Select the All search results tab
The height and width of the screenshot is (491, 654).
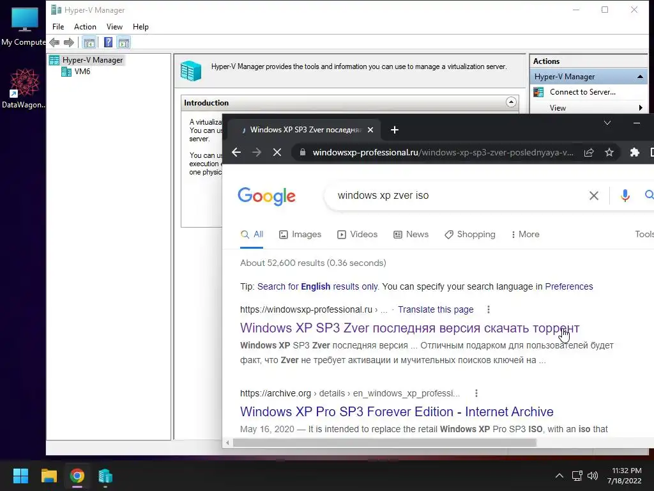[252, 235]
